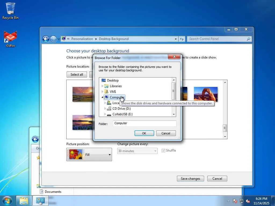Select the red rock arch wallpaper

click(205, 94)
